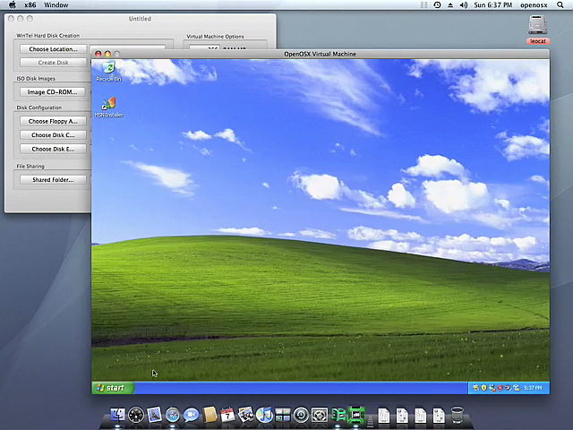This screenshot has width=573, height=430.
Task: Click Choose Disk E... button
Action: click(x=54, y=149)
